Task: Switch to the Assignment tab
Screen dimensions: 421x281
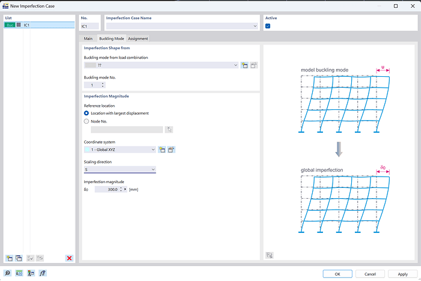Action: [x=138, y=38]
